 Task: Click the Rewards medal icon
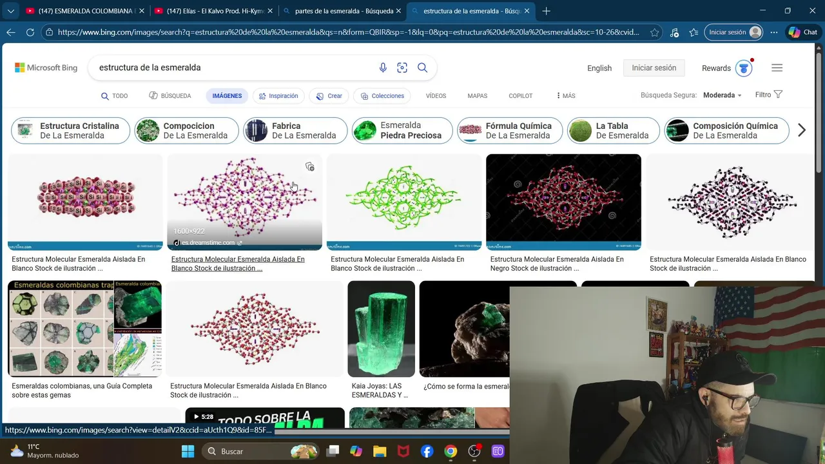pyautogui.click(x=744, y=68)
